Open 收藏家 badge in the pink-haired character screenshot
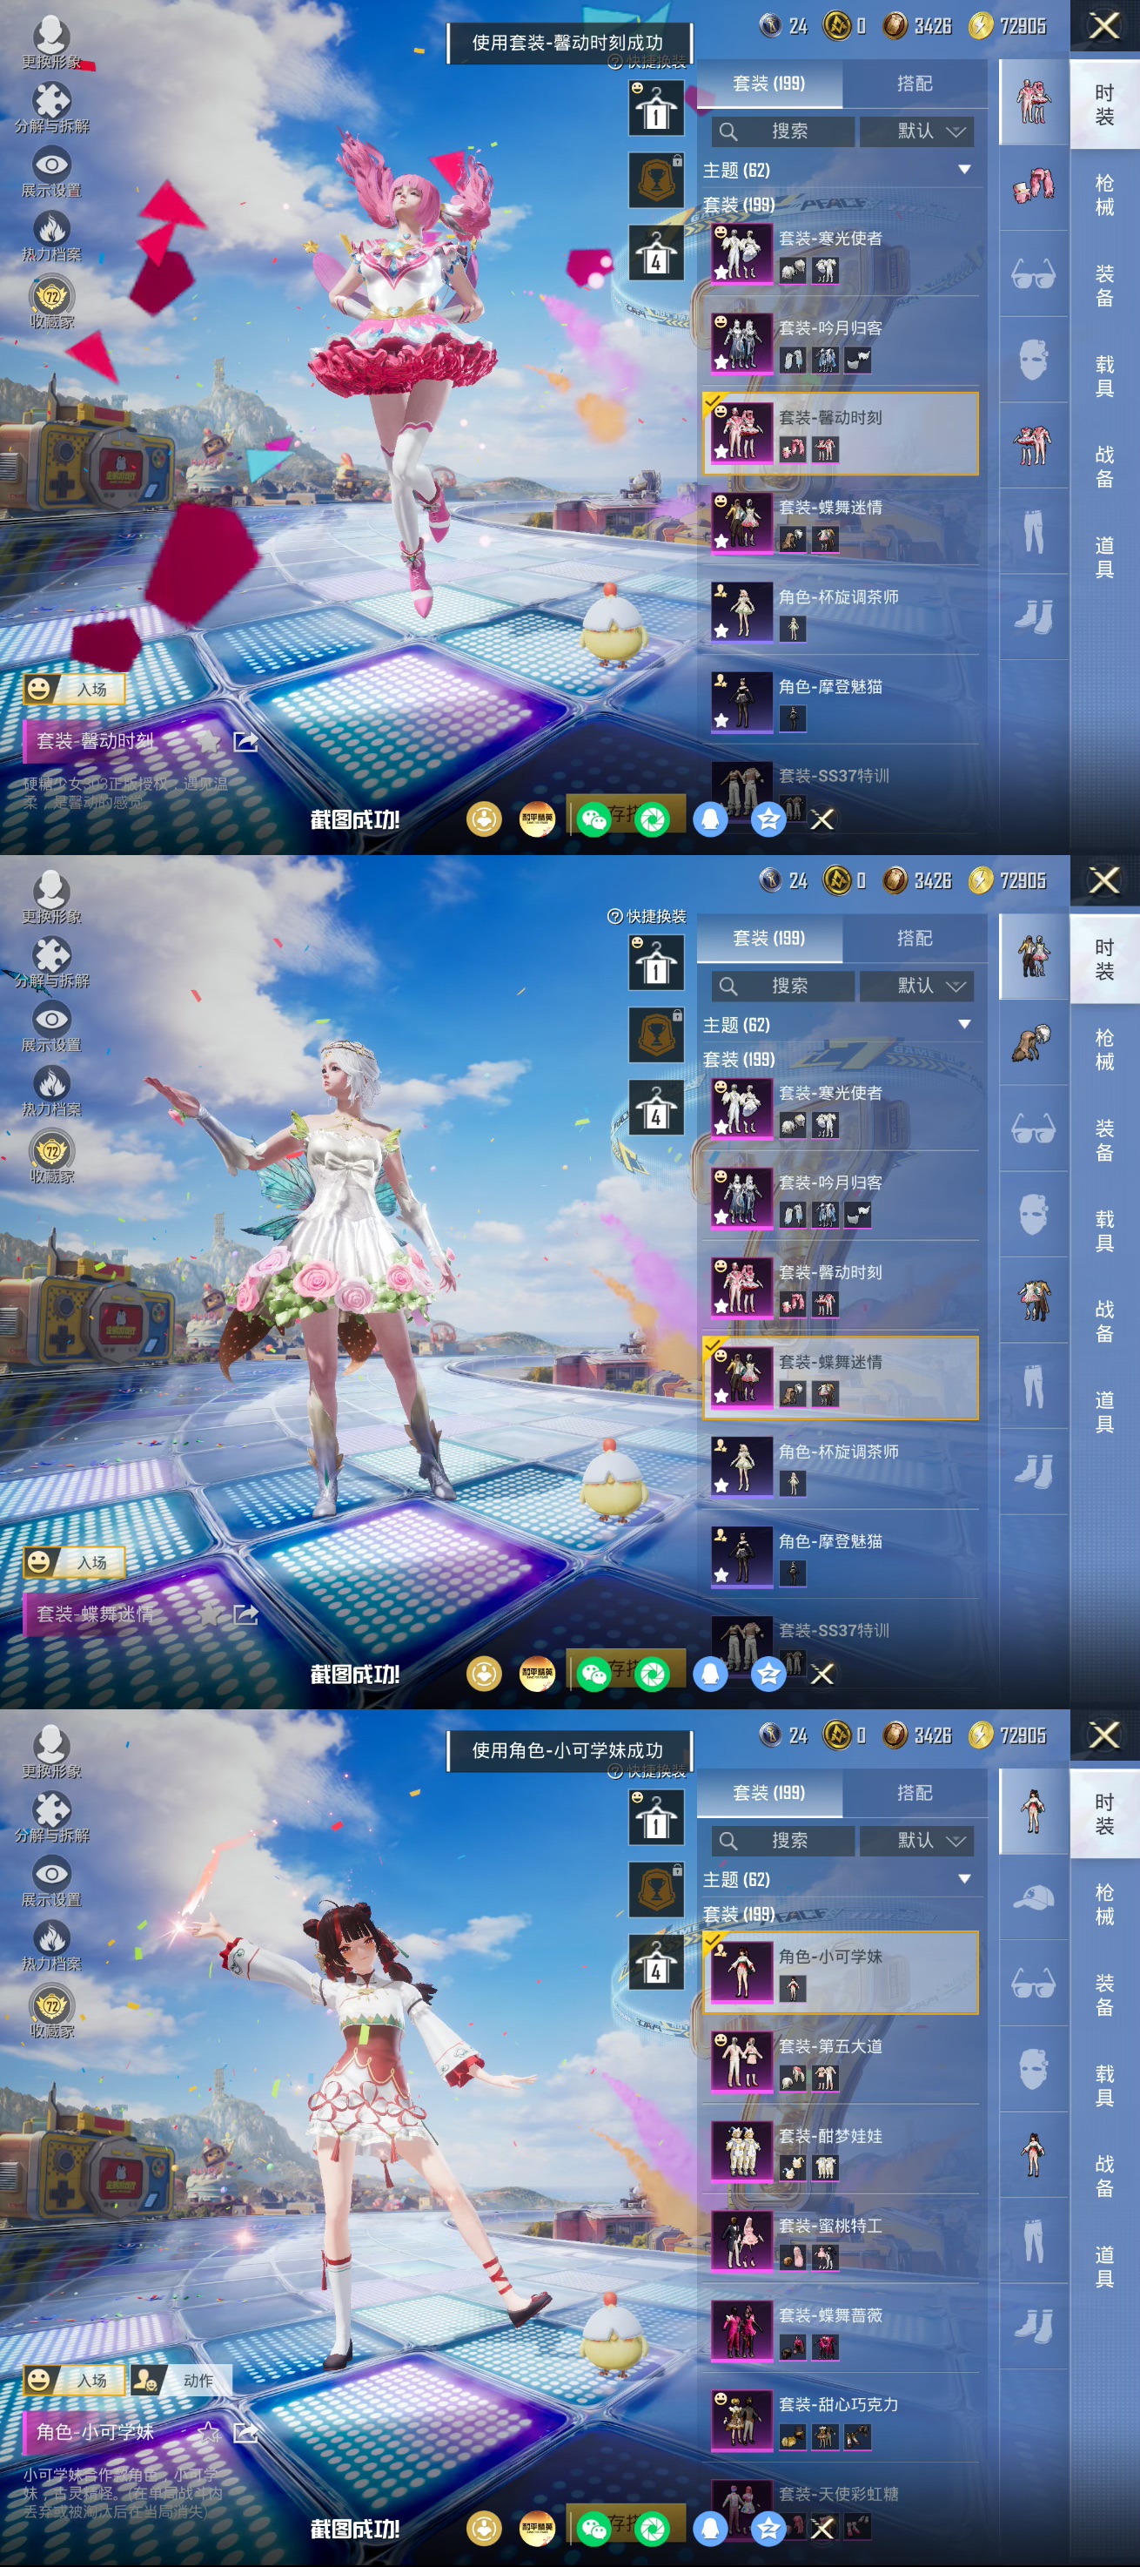This screenshot has height=2567, width=1140. (x=51, y=302)
